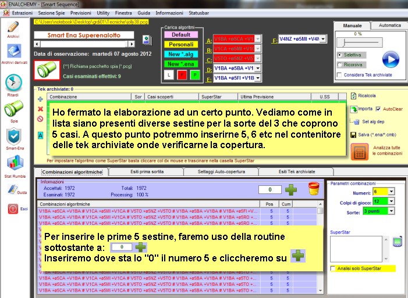Open the Previsioni menu

click(x=81, y=13)
